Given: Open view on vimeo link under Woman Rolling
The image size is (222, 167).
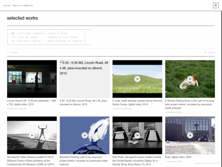Looking at the screenshot, I should tap(173, 112).
